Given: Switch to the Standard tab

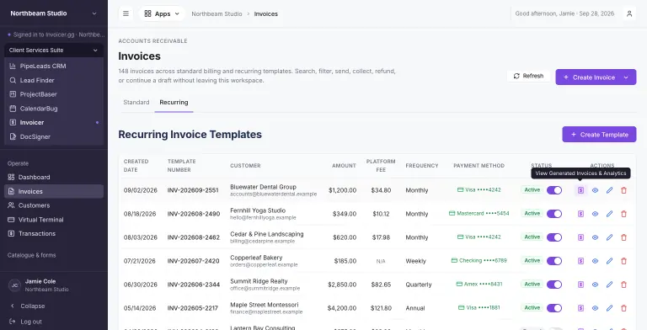Looking at the screenshot, I should click(136, 103).
